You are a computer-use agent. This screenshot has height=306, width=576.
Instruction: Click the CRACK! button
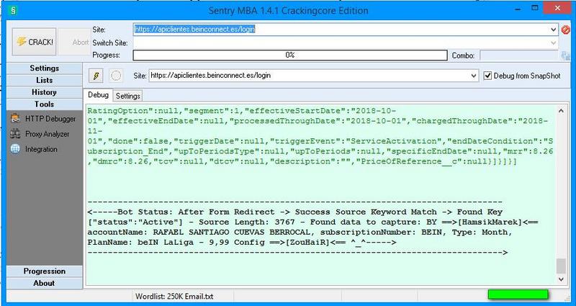tap(34, 42)
